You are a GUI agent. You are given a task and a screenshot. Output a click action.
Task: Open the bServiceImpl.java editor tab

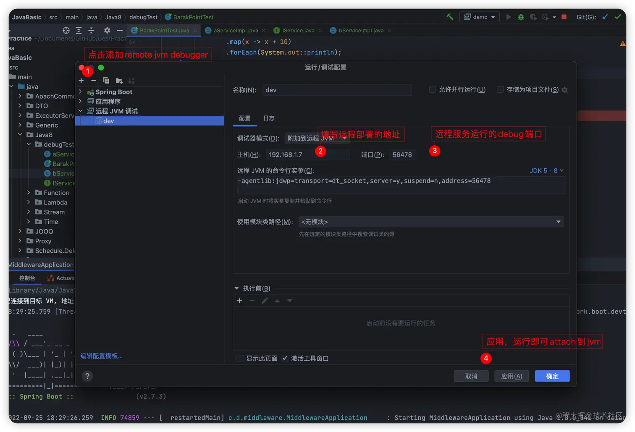[361, 31]
